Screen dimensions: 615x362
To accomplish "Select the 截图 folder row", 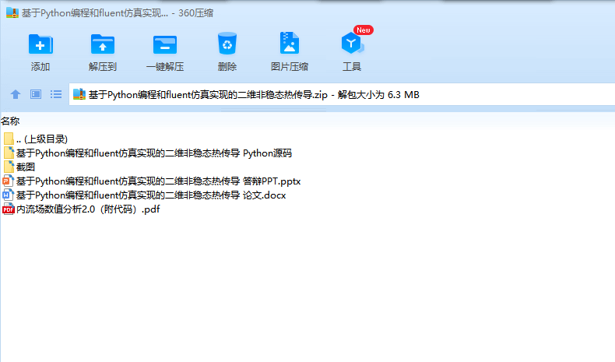I will pyautogui.click(x=19, y=167).
